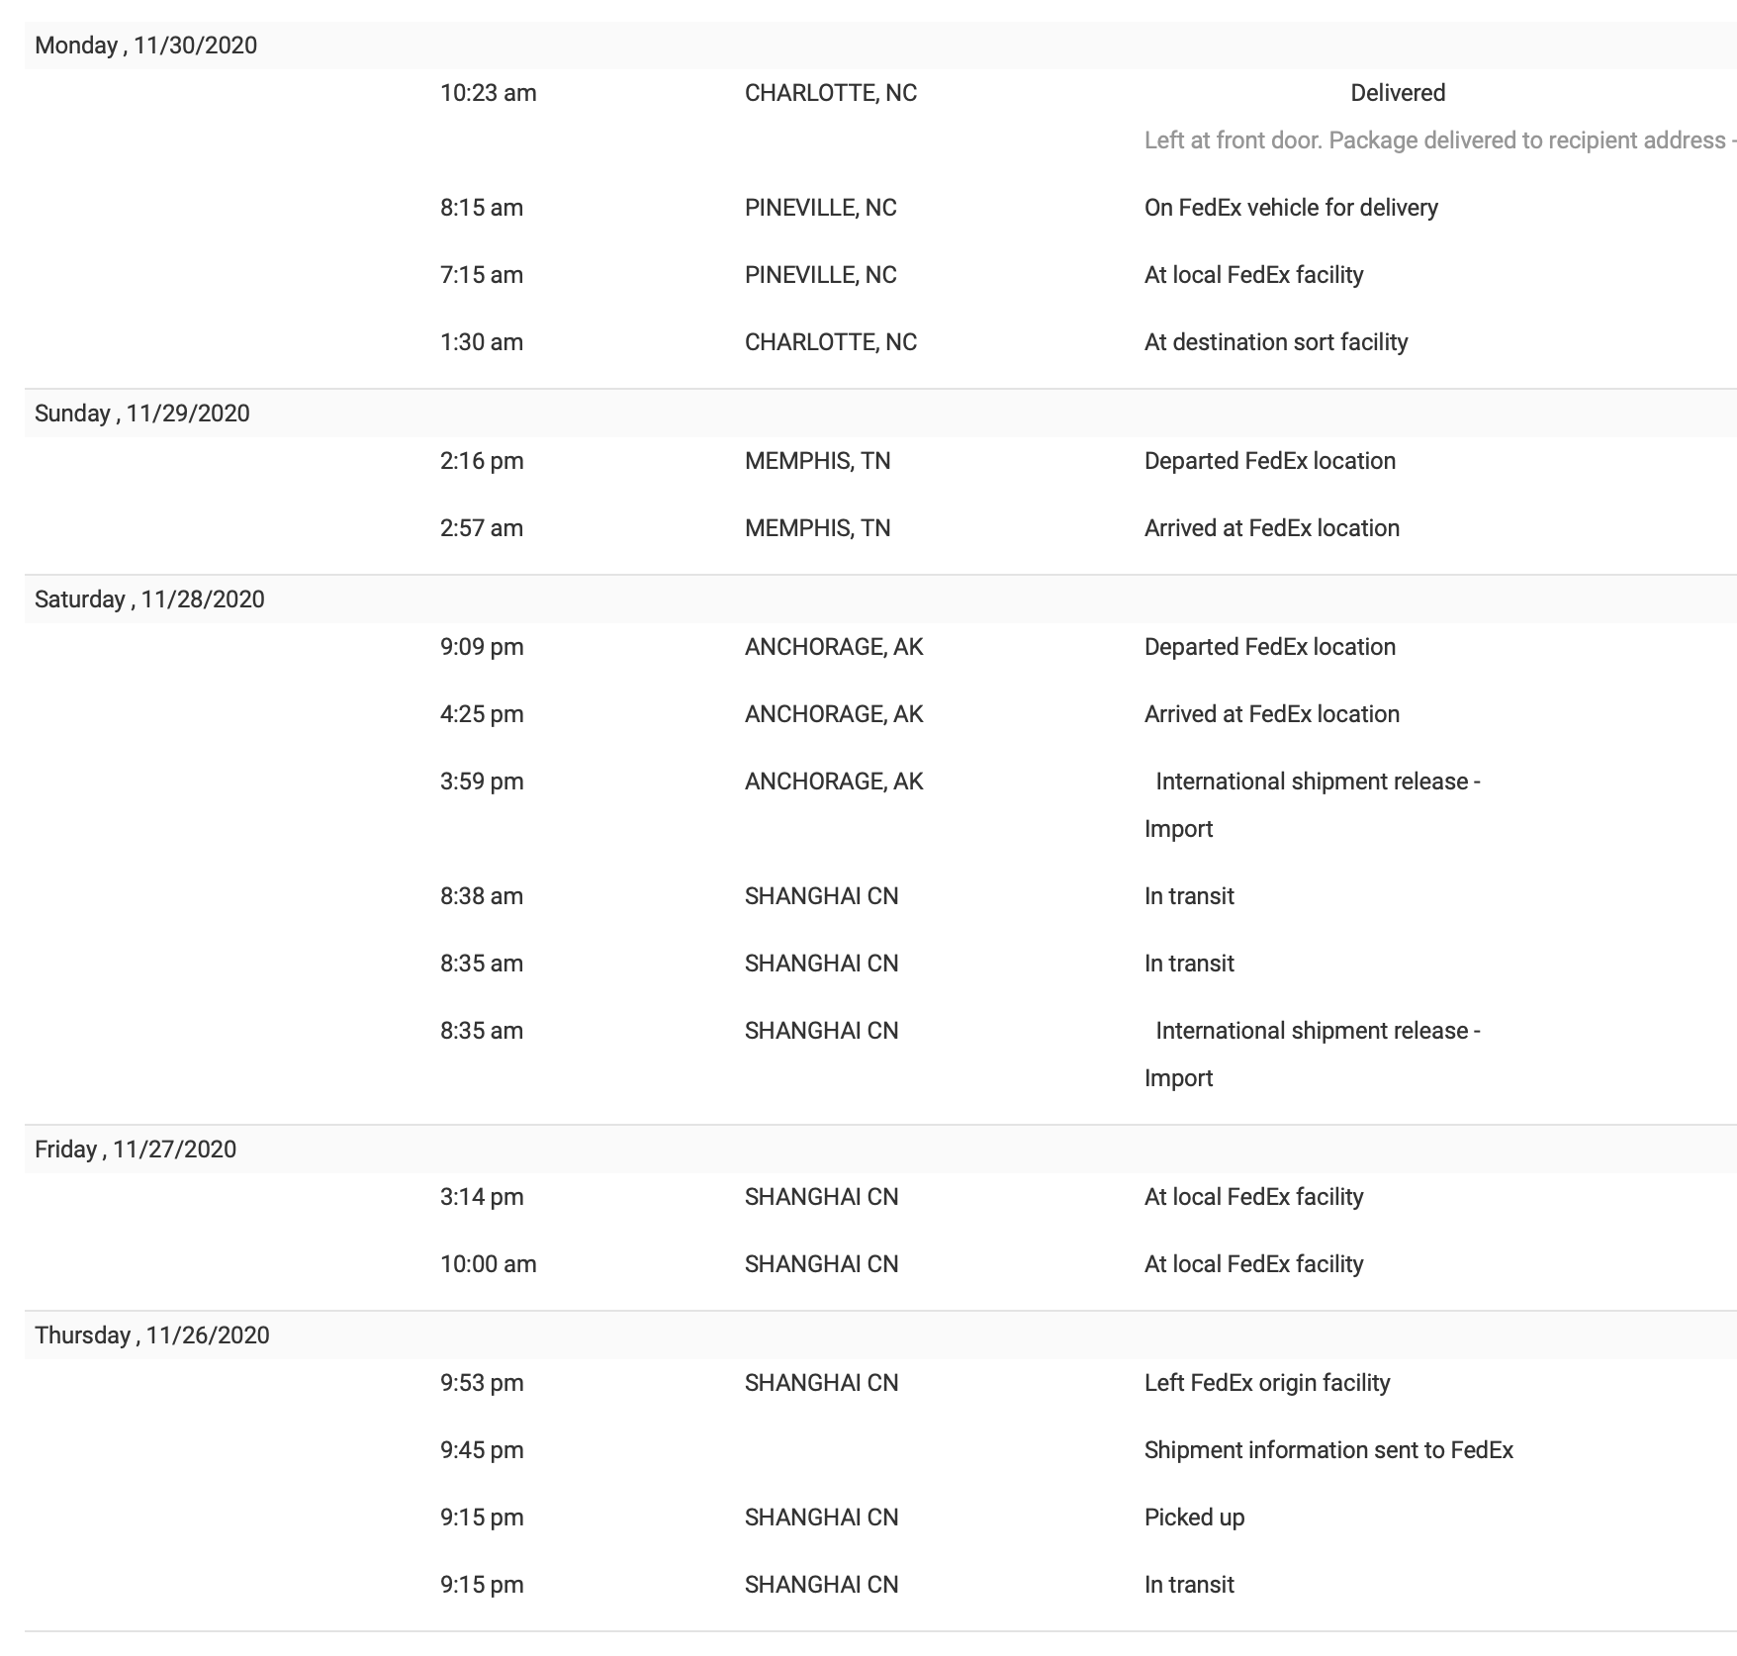Image resolution: width=1737 pixels, height=1656 pixels.
Task: Click "On FedEx vehicle for delivery" status
Action: 1291,208
